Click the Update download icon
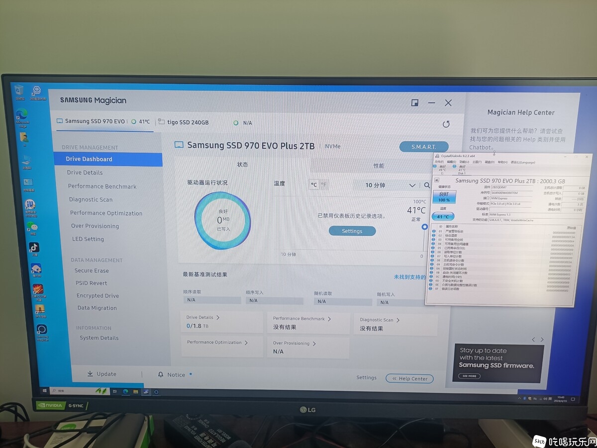The height and width of the screenshot is (448, 597). (90, 374)
